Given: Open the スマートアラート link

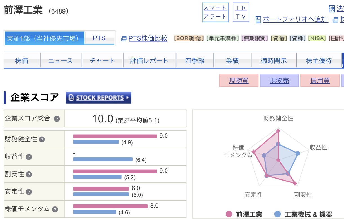Looking at the screenshot, I should pos(215,12).
